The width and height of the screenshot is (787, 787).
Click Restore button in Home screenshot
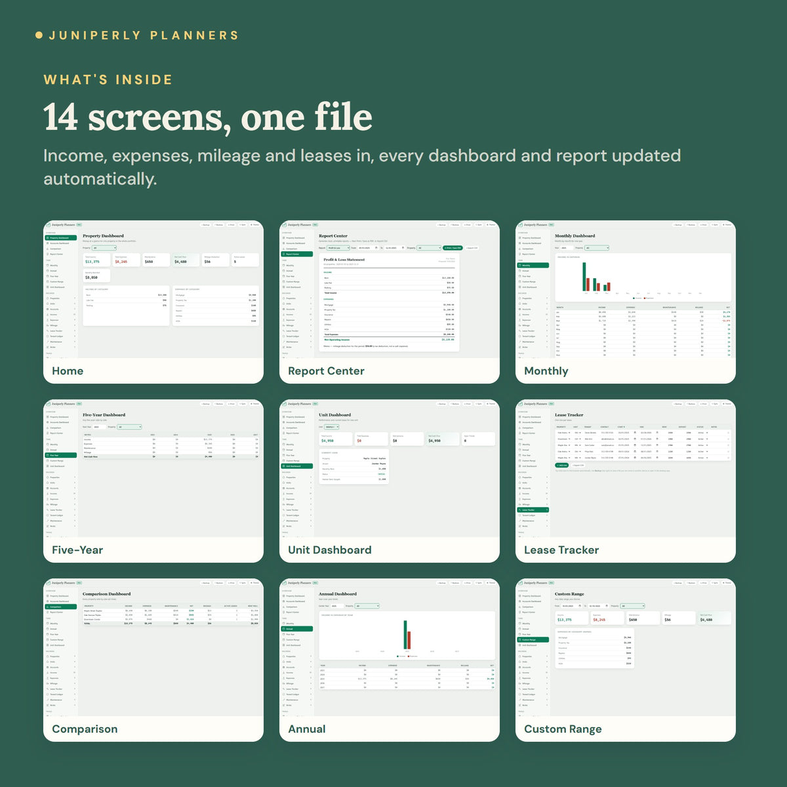point(218,225)
